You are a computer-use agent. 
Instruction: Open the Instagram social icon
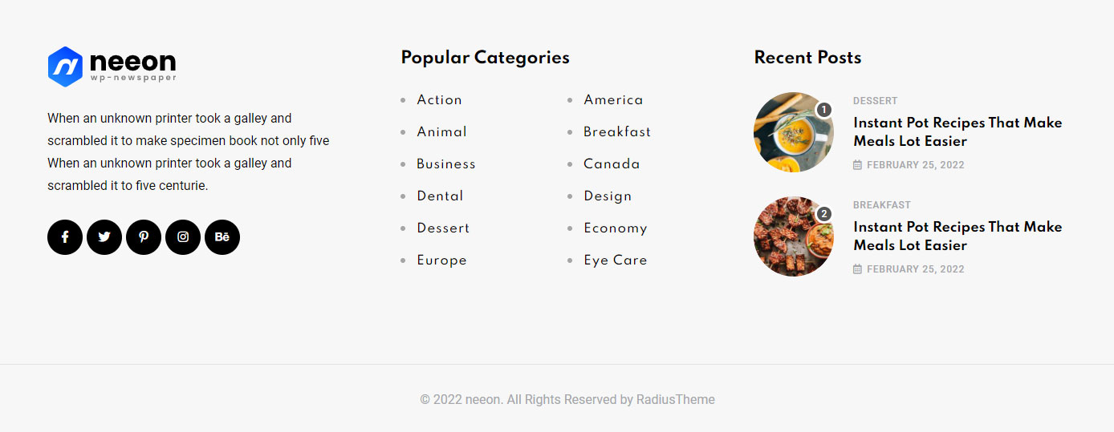click(x=183, y=237)
